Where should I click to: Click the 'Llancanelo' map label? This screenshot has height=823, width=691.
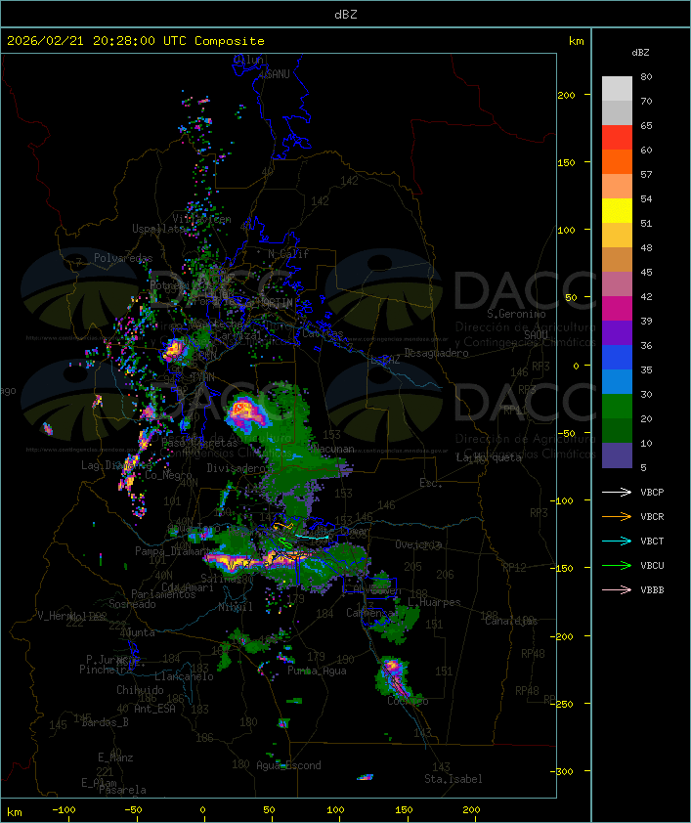(184, 676)
